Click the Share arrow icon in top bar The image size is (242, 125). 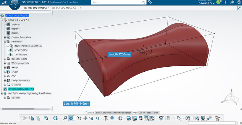[x=232, y=2]
